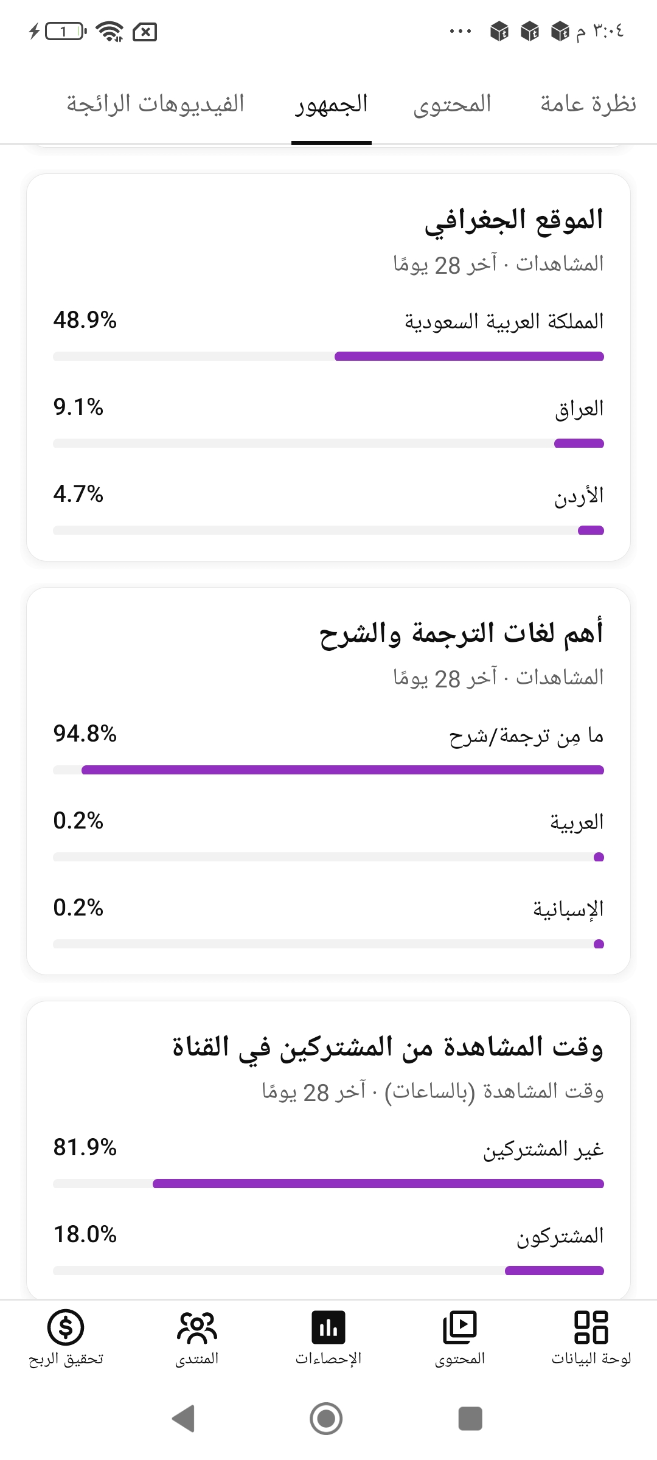Open the الموقع الجغرافي card title

[x=514, y=220]
